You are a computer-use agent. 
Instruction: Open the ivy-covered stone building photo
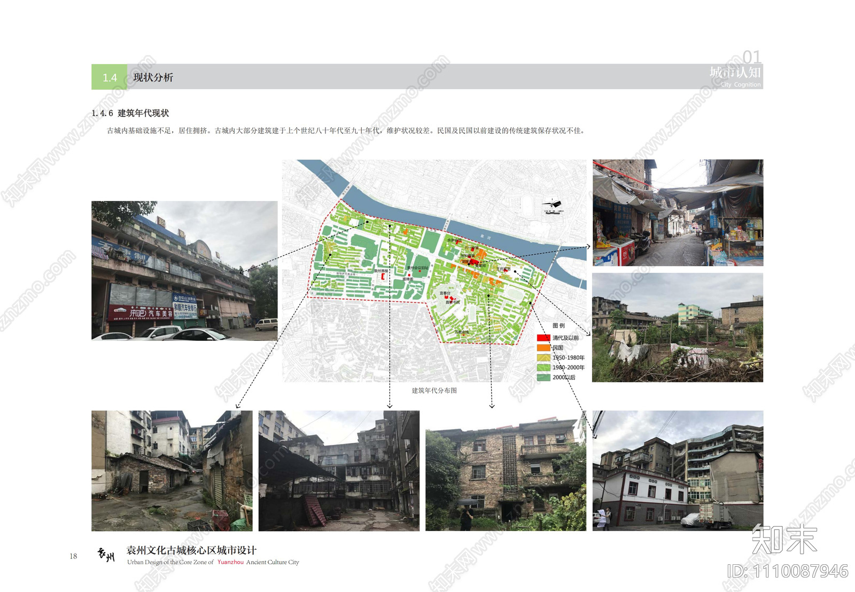point(506,471)
